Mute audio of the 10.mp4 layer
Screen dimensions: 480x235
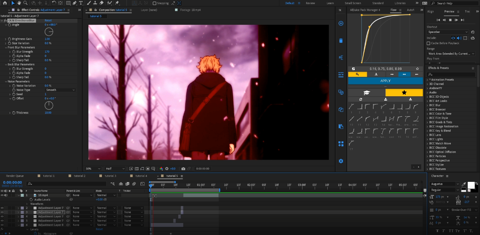click(x=5, y=195)
